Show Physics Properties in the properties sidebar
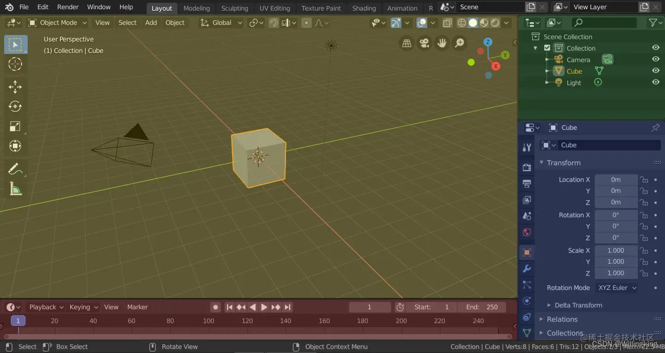The height and width of the screenshot is (353, 665). [527, 301]
